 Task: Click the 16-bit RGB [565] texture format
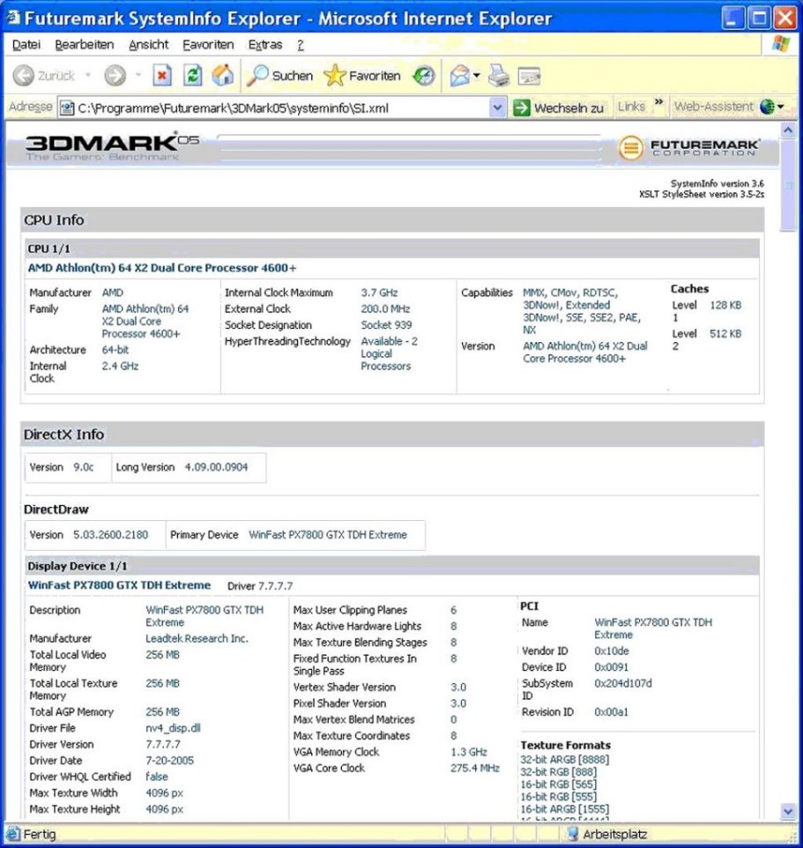(558, 785)
